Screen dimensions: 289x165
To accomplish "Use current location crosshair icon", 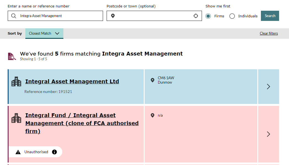I will [196, 16].
